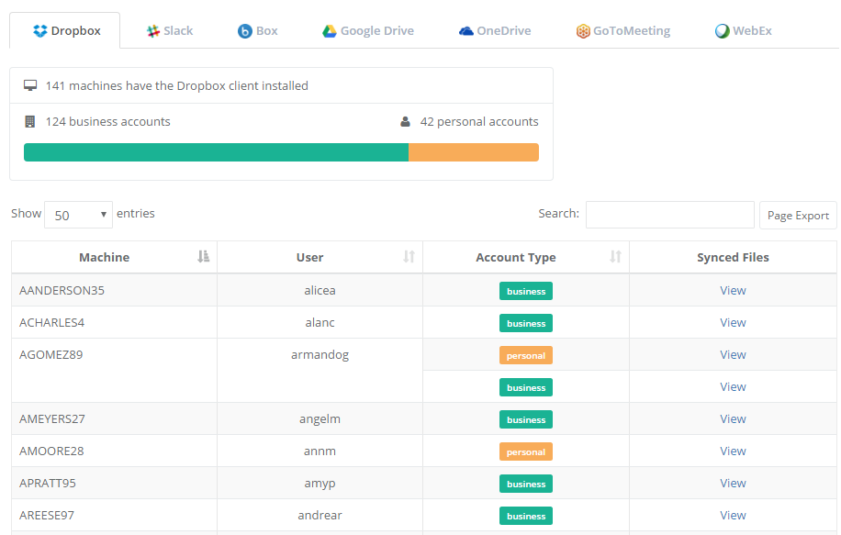
Task: Open the OneDrive tab
Action: [495, 31]
